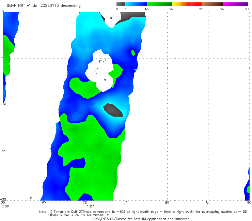Click the small green patch at the map's right edge
Image resolution: width=252 pixels, height=221 pixels.
point(248,189)
